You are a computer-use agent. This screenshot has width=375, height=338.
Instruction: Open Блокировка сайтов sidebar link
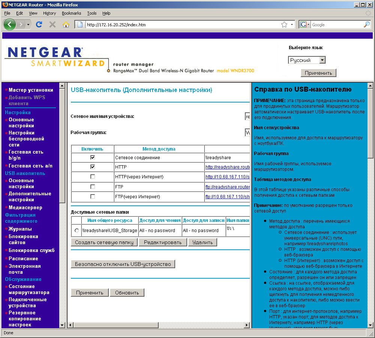click(x=23, y=240)
